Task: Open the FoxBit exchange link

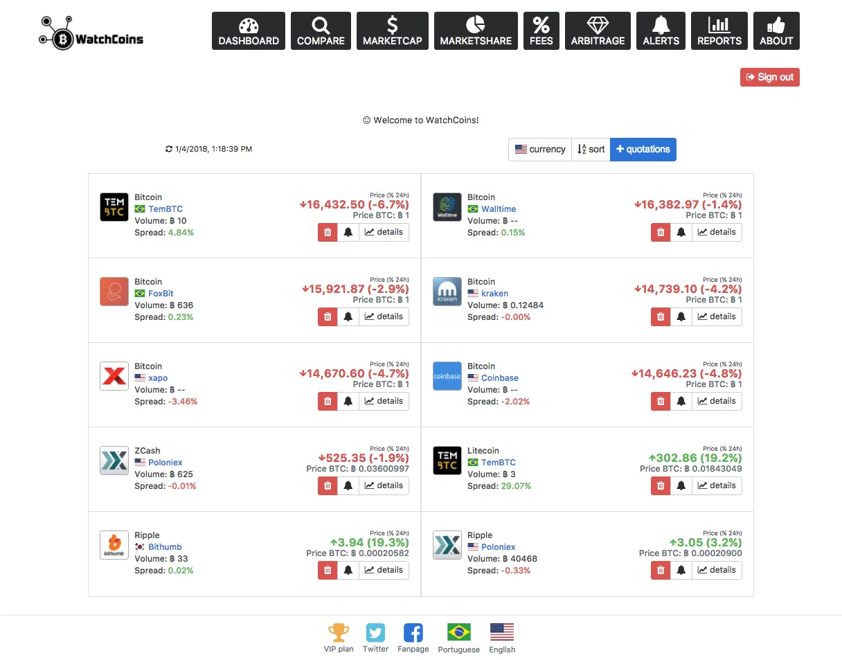Action: (x=161, y=294)
